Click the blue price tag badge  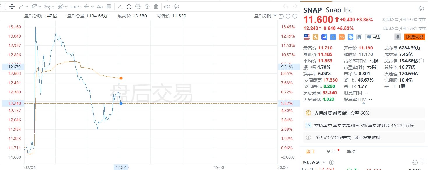click(350, 37)
